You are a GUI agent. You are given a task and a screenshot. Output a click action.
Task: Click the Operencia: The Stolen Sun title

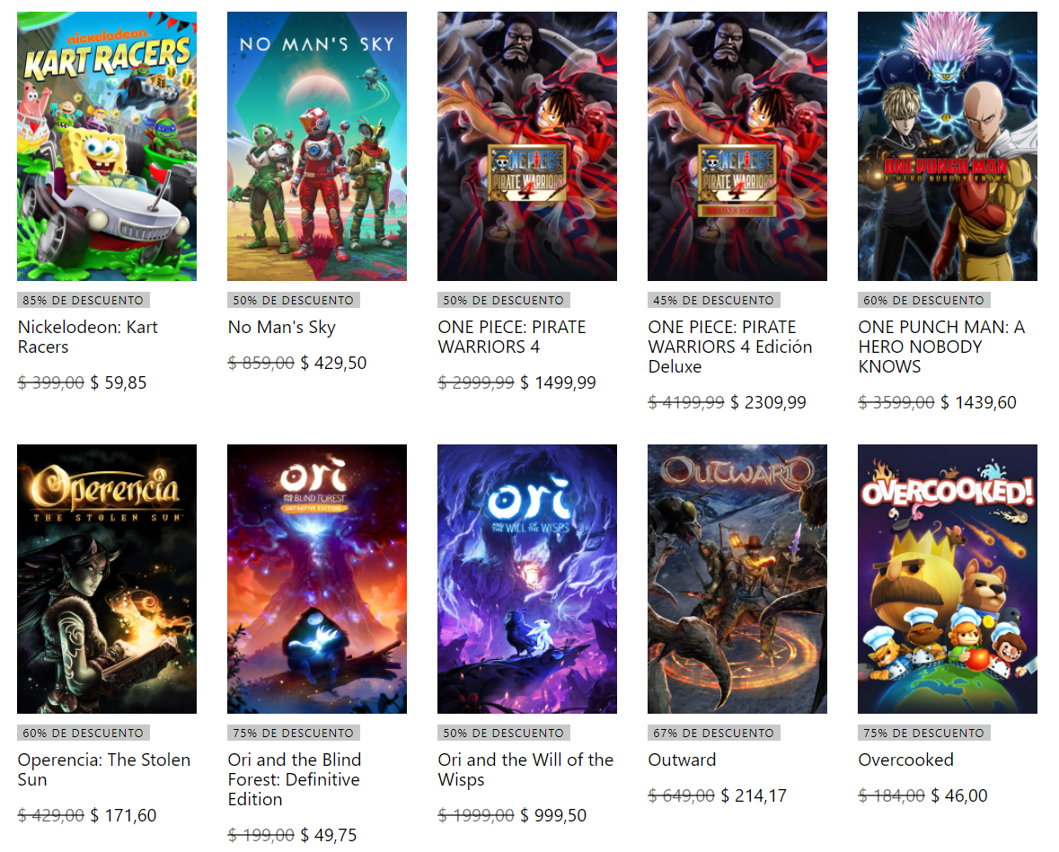(x=104, y=769)
